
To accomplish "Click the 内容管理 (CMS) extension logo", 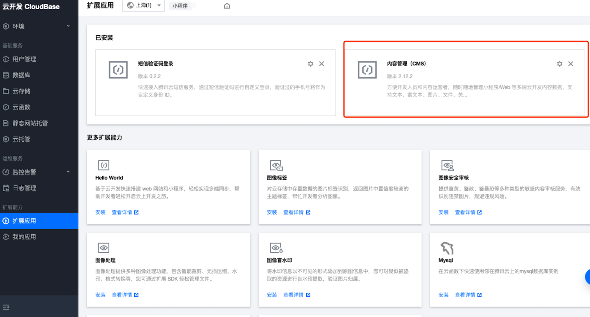I will (367, 70).
